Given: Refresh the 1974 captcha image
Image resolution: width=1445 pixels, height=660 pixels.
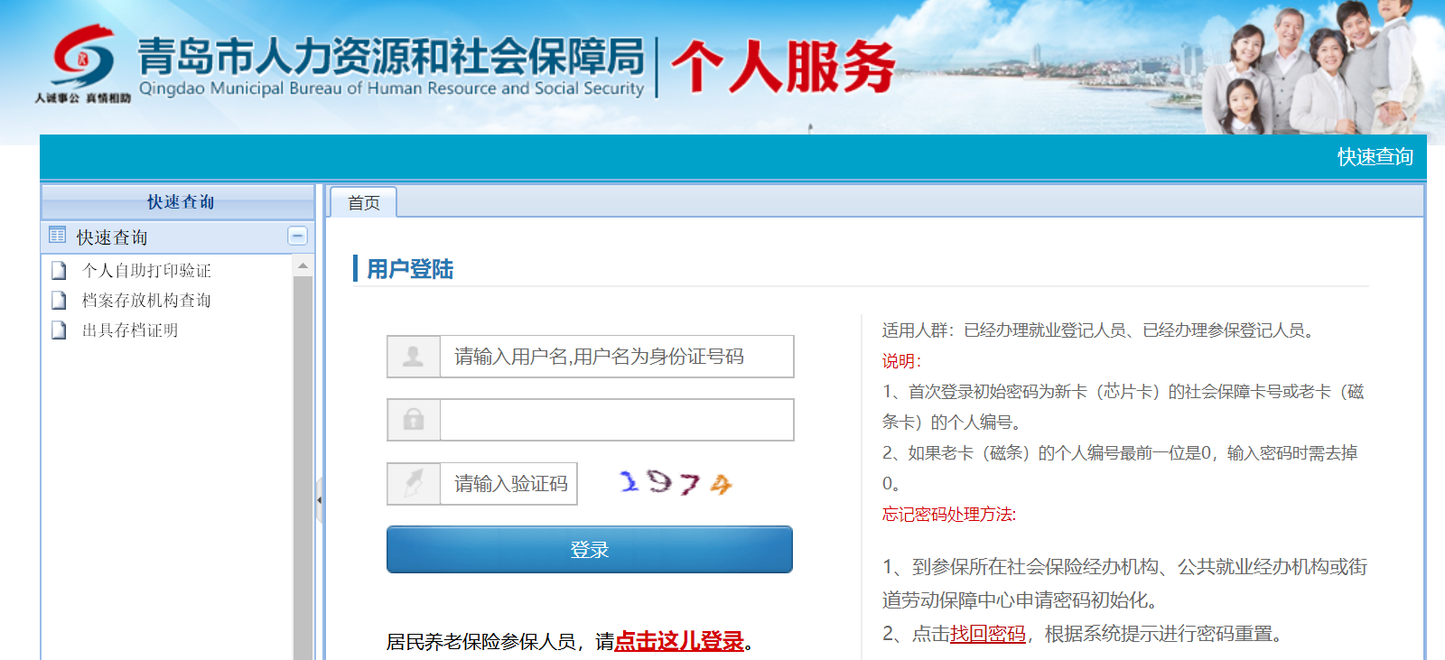Looking at the screenshot, I should click(676, 483).
